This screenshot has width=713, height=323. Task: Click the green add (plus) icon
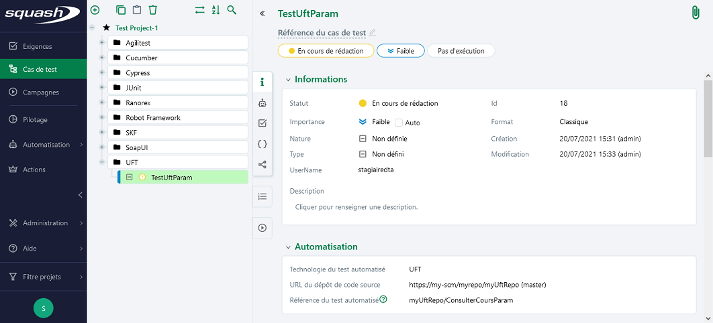click(x=95, y=10)
